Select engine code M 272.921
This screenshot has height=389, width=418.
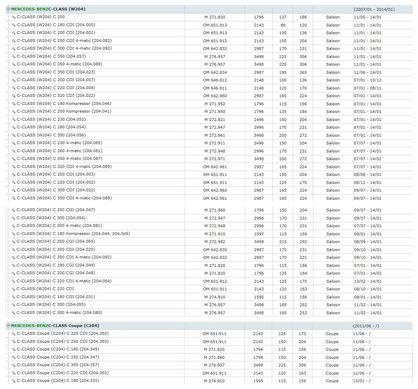[x=215, y=119]
